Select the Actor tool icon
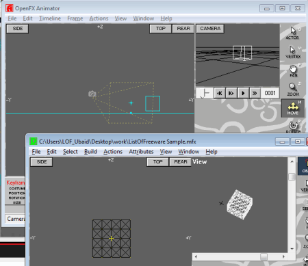The image size is (308, 266). coord(293,33)
